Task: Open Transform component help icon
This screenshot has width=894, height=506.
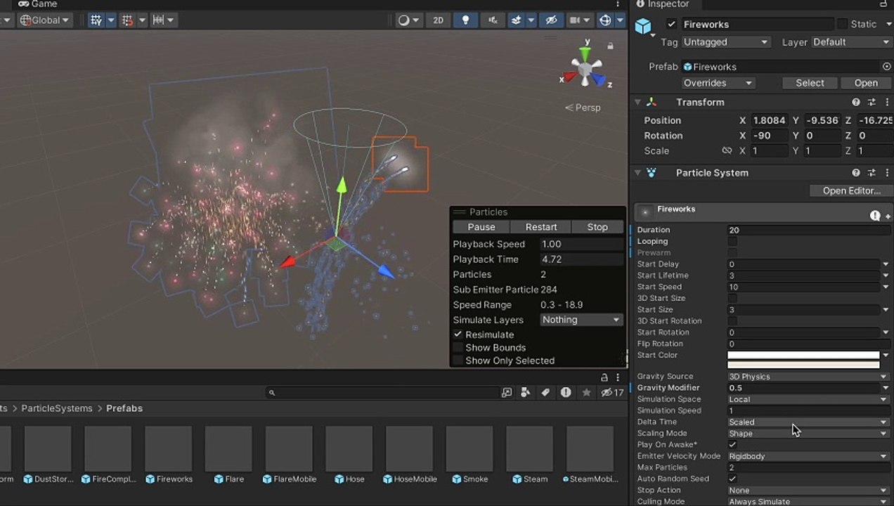Action: pyautogui.click(x=856, y=103)
